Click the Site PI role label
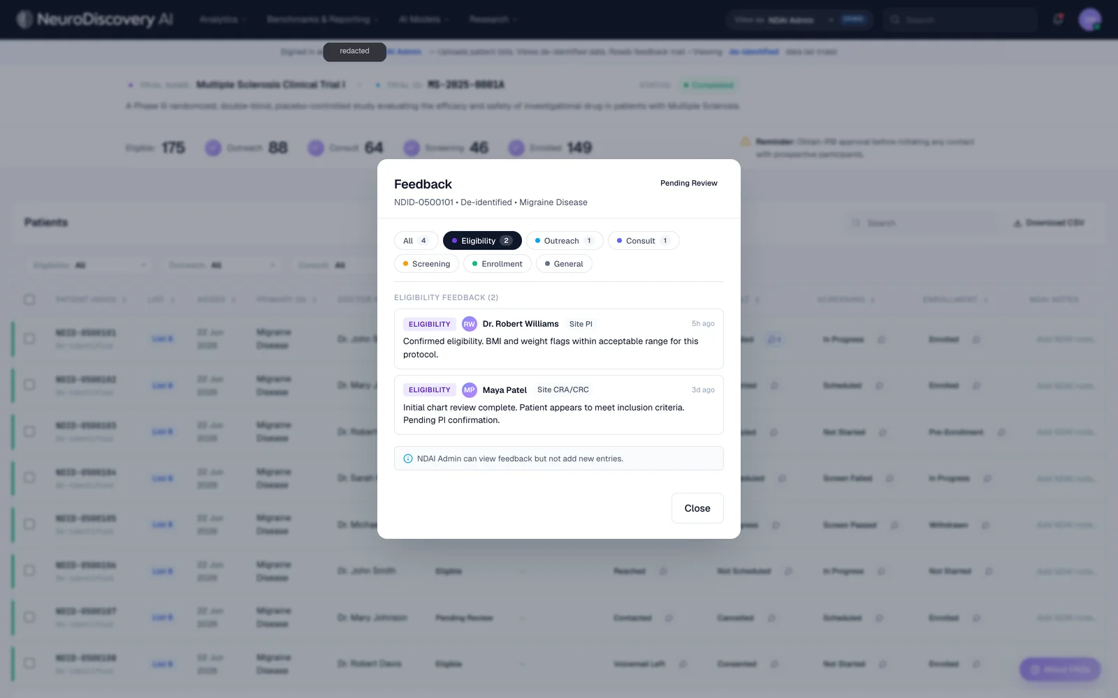The height and width of the screenshot is (698, 1118). pos(581,324)
